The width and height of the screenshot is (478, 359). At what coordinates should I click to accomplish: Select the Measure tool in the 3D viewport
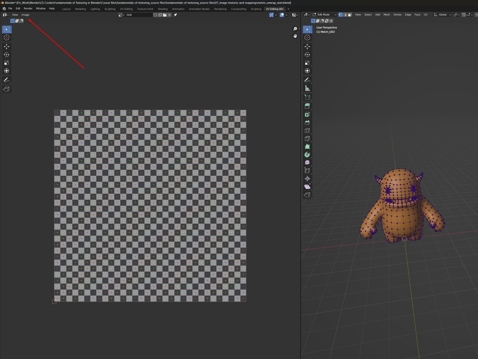307,88
